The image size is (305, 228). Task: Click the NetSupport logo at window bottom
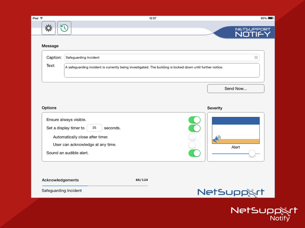click(x=231, y=192)
